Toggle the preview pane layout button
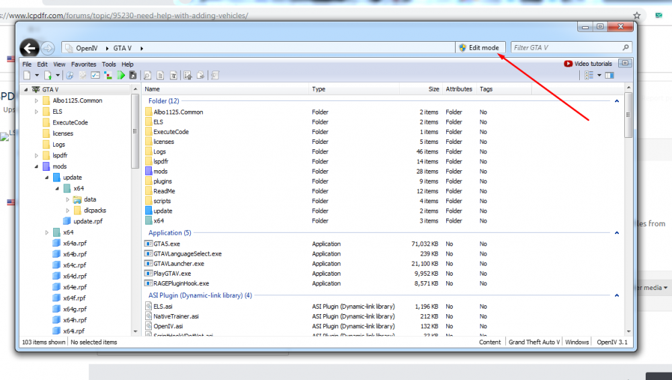This screenshot has height=380, width=672. [x=610, y=75]
